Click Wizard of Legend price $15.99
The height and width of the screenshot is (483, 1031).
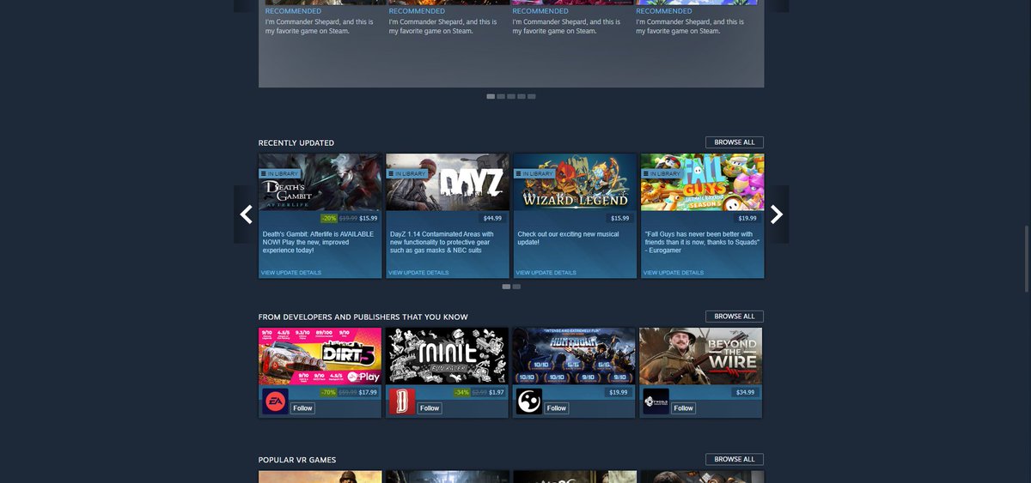[x=619, y=218]
